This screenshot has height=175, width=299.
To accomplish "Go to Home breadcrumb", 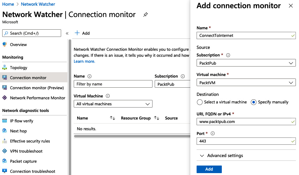I will click(x=8, y=4).
